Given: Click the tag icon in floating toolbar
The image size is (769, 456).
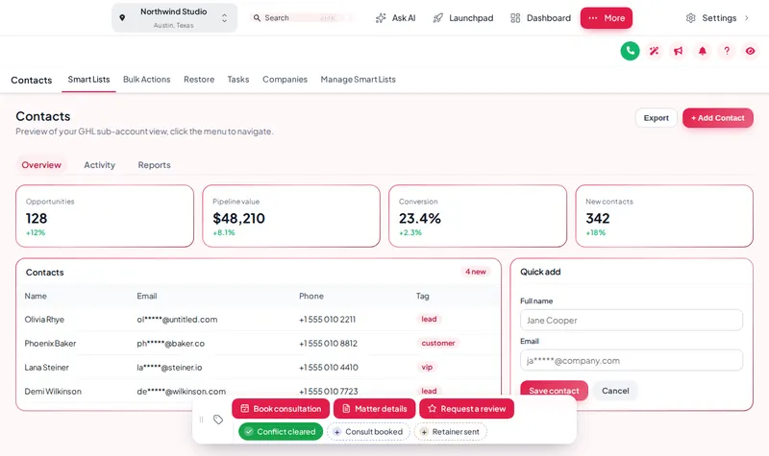Looking at the screenshot, I should pos(218,420).
